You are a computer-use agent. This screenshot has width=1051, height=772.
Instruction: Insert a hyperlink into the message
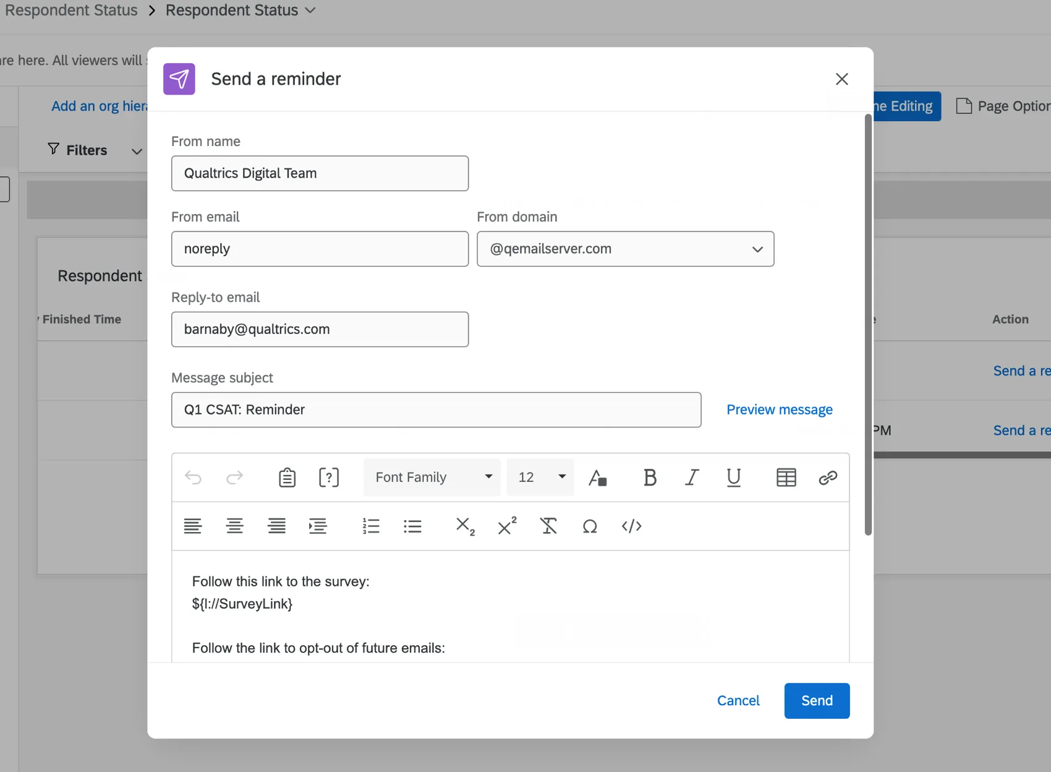click(828, 477)
